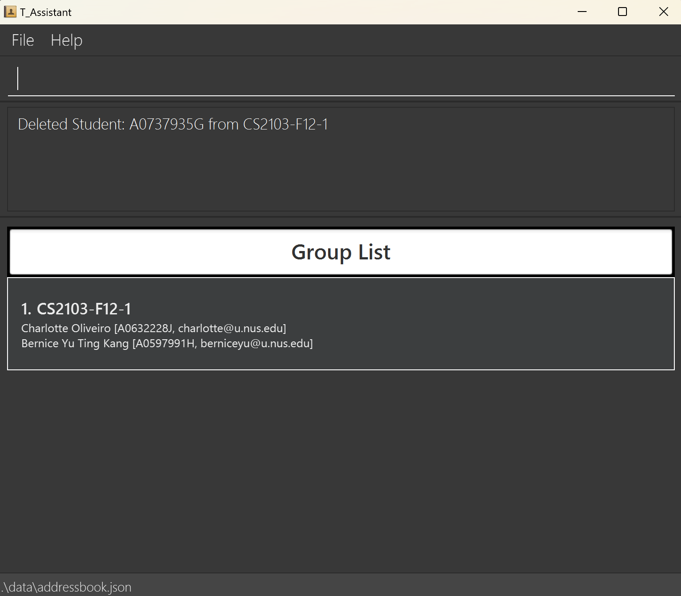The image size is (681, 596).
Task: Maximize the T_Assistant window
Action: pyautogui.click(x=622, y=12)
